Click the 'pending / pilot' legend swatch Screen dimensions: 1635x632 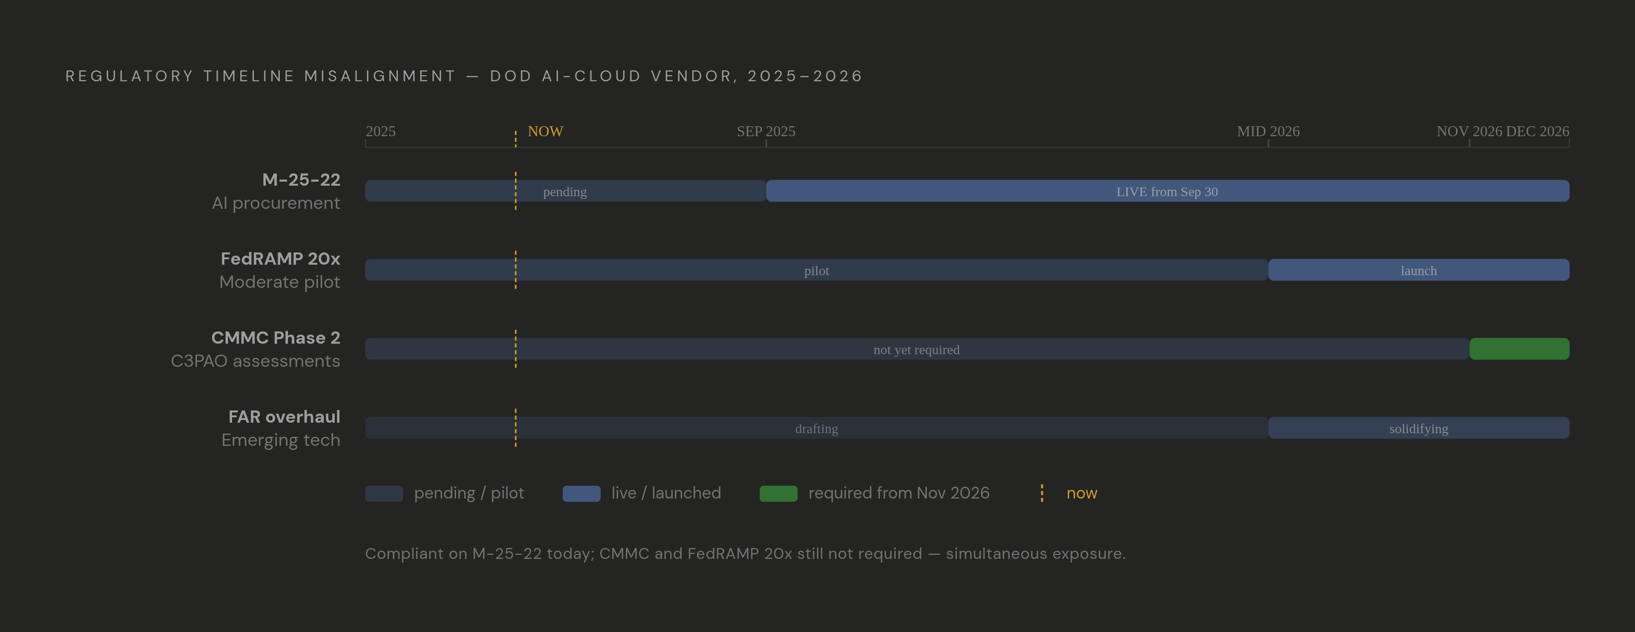384,494
